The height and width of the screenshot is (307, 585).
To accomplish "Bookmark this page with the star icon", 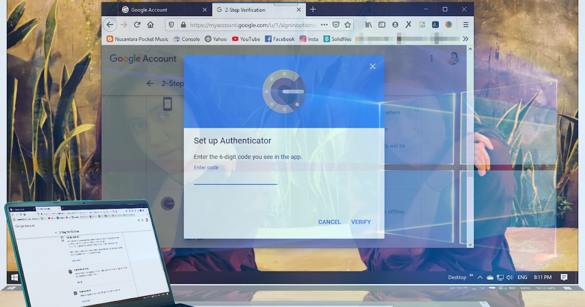I will [348, 24].
